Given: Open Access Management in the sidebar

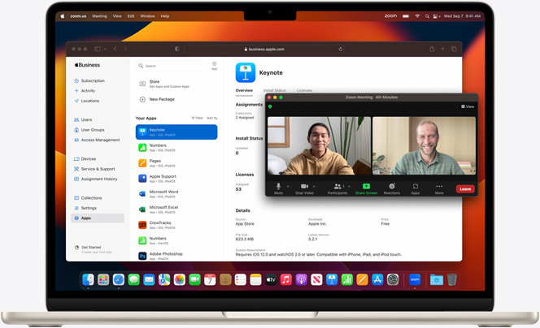Looking at the screenshot, I should click(x=99, y=140).
